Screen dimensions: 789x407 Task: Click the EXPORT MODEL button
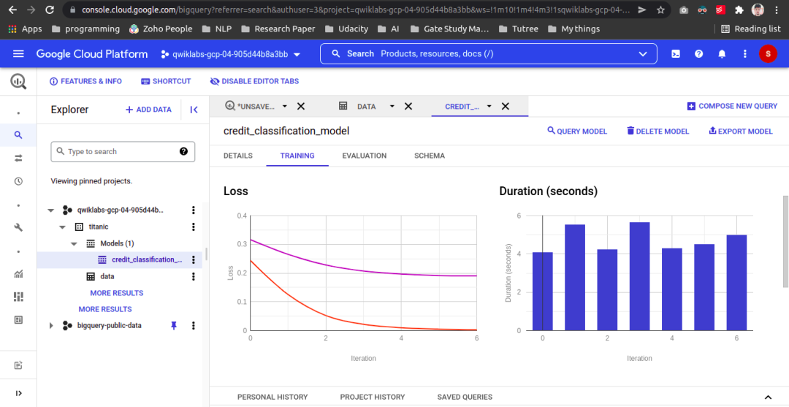(740, 132)
